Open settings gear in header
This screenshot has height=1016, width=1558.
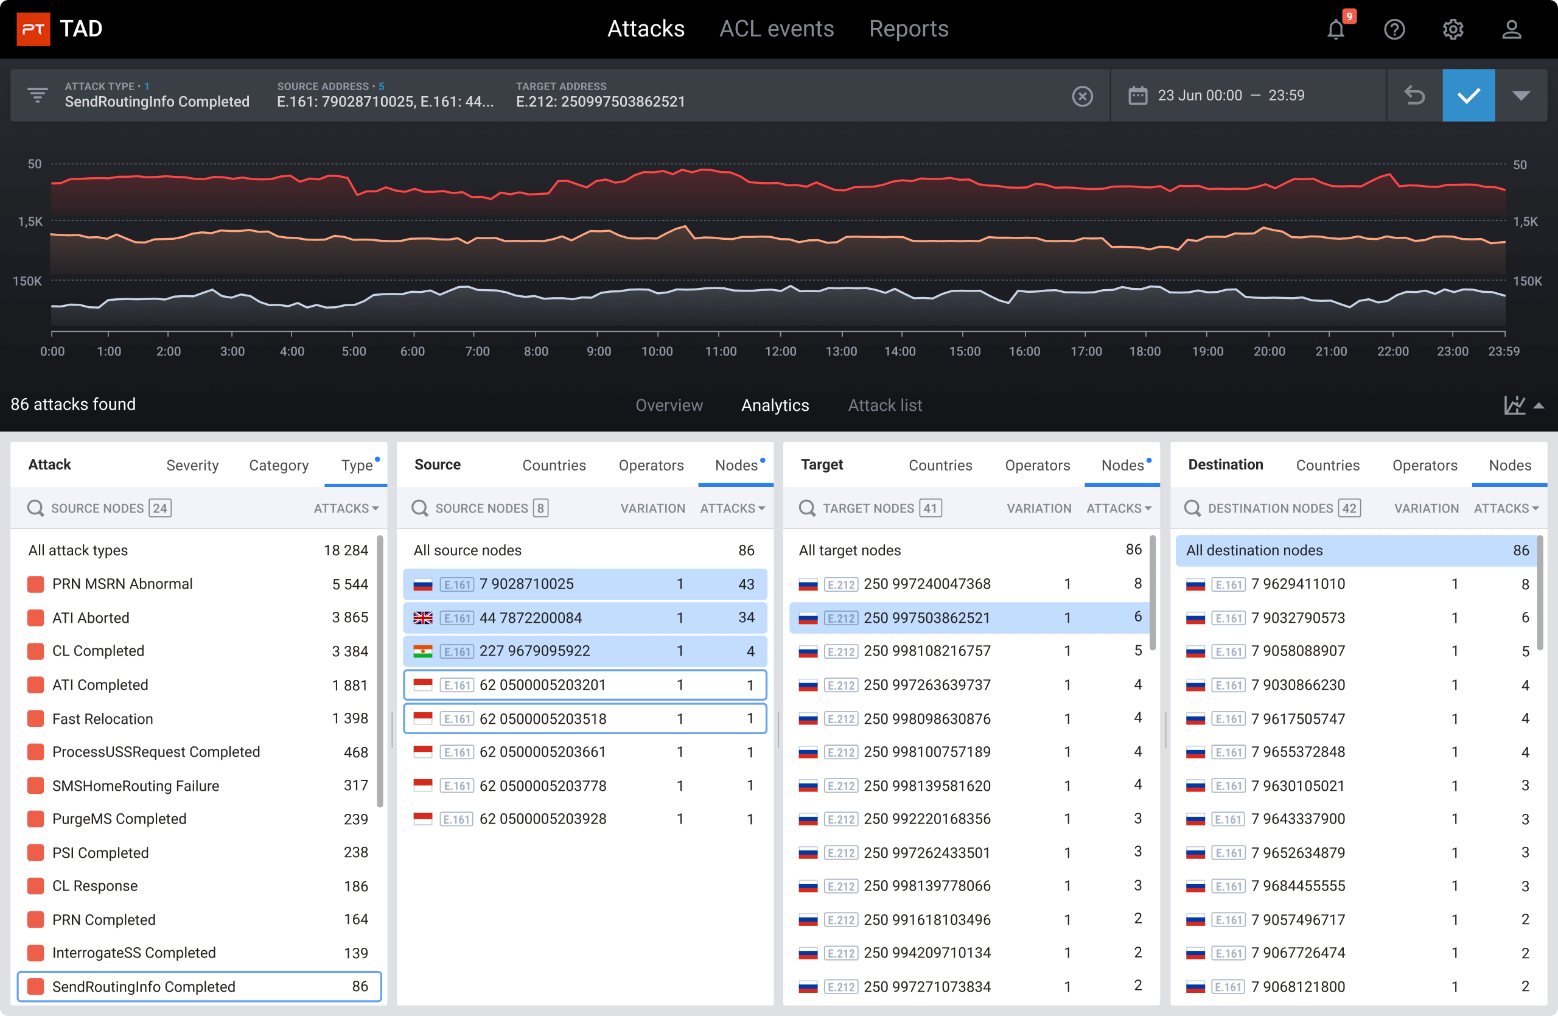pyautogui.click(x=1453, y=29)
